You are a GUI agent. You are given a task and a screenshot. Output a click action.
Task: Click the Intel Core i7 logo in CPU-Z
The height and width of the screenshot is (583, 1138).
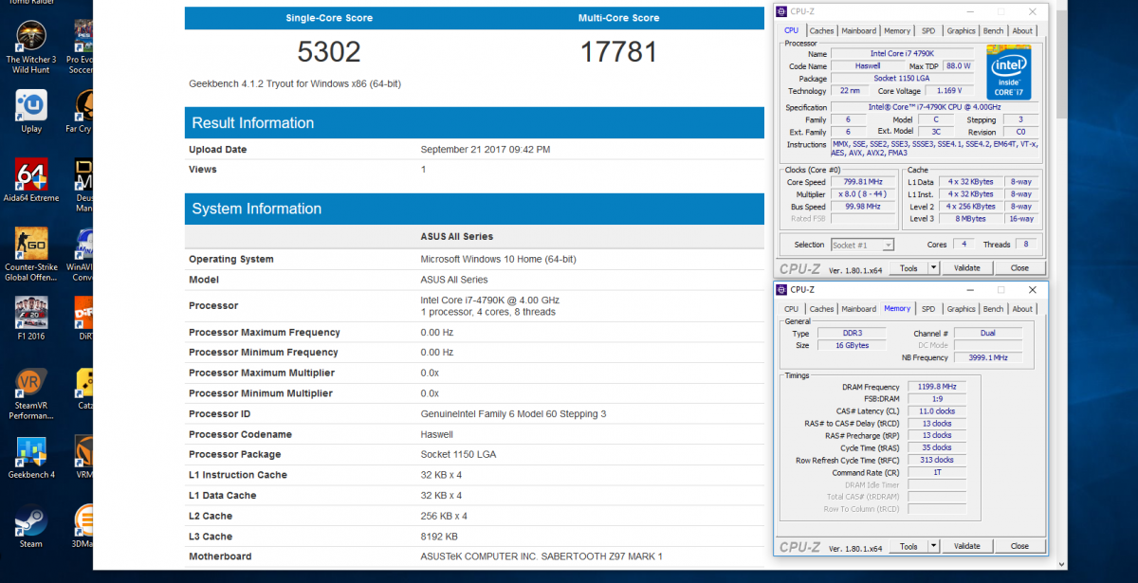[1008, 73]
